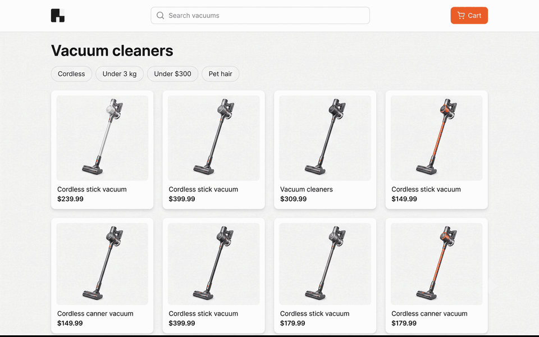The image size is (539, 337).
Task: Open the orange vacuum image priced $179.99
Action: (x=437, y=264)
